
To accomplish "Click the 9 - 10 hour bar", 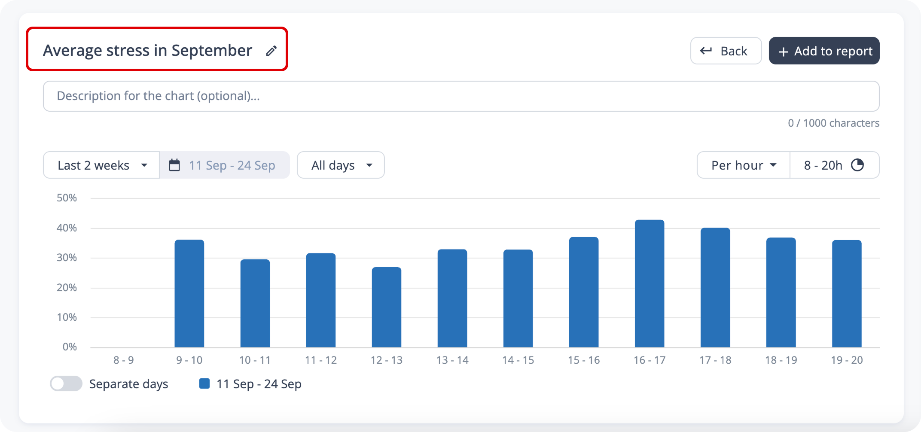I will (x=189, y=293).
